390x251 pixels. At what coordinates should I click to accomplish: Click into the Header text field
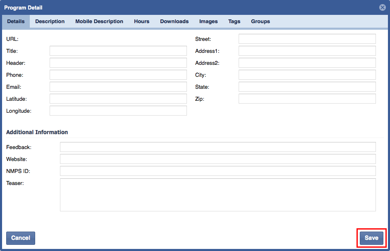click(x=118, y=63)
